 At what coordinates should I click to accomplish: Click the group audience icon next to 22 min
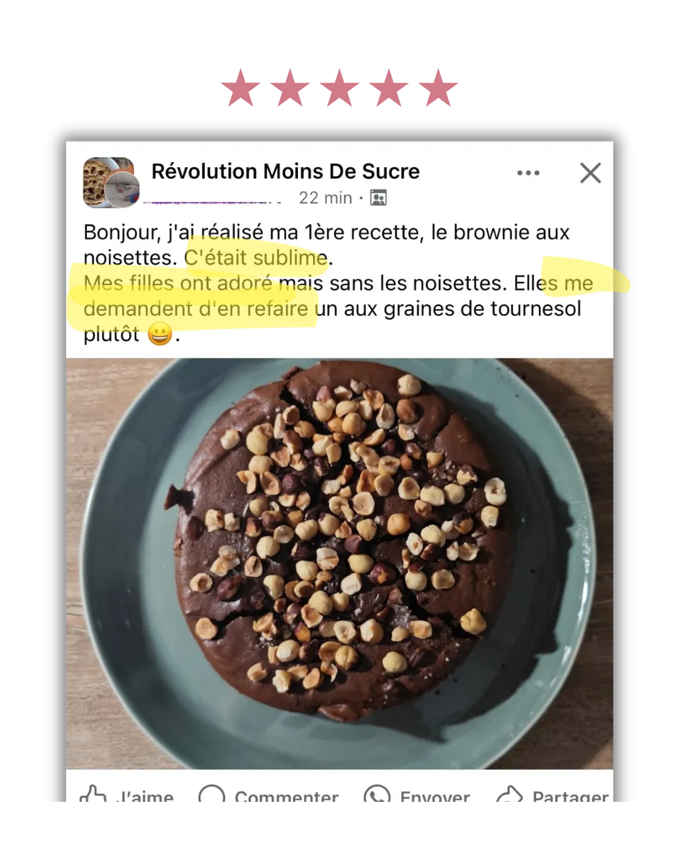(378, 198)
